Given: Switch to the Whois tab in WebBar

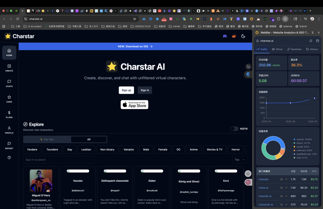Looking at the screenshot, I should pos(277,49).
